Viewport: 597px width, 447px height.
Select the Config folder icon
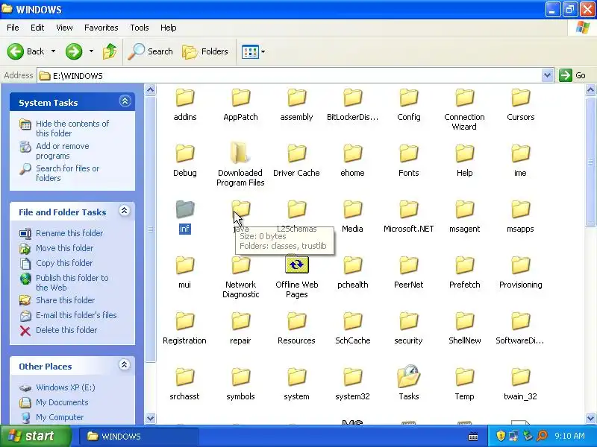coord(408,98)
